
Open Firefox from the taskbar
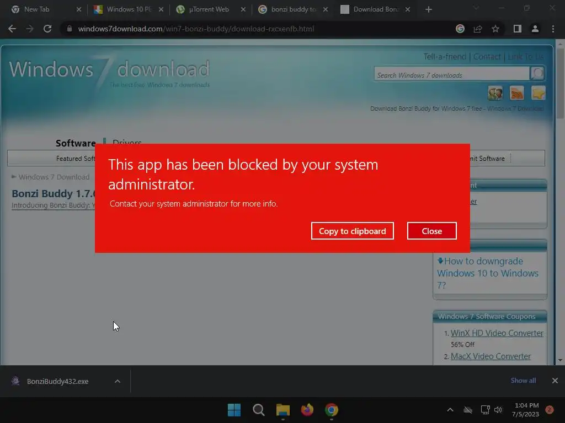(x=307, y=410)
